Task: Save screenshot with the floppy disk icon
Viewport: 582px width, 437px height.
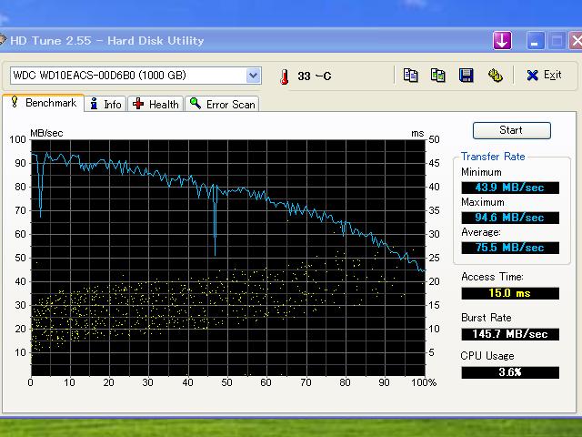Action: (x=467, y=76)
